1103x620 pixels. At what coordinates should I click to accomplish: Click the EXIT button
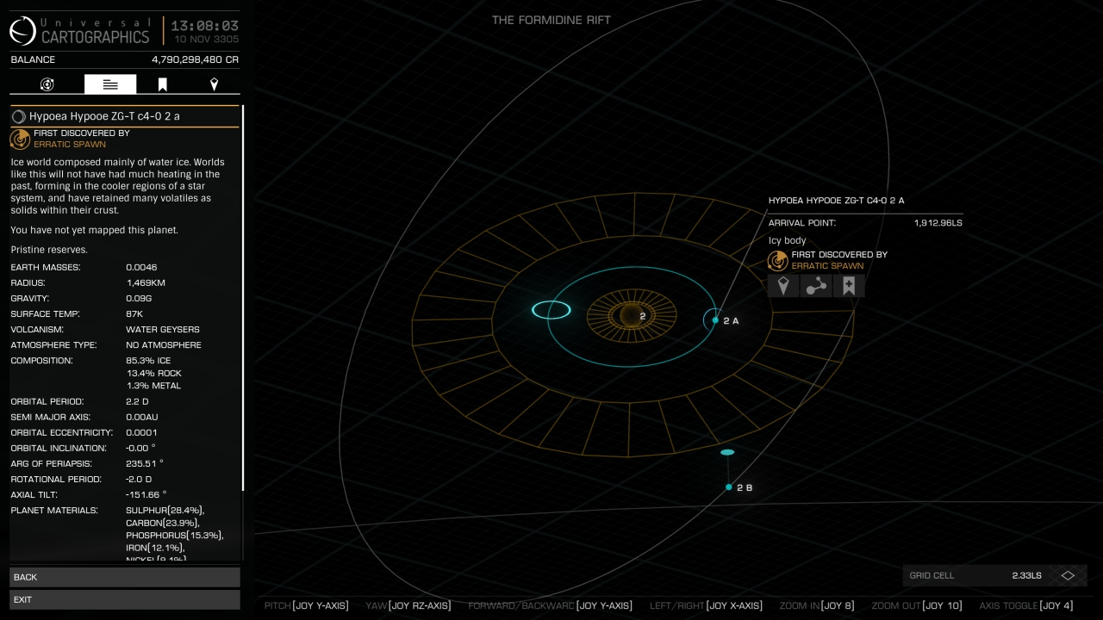coord(125,599)
